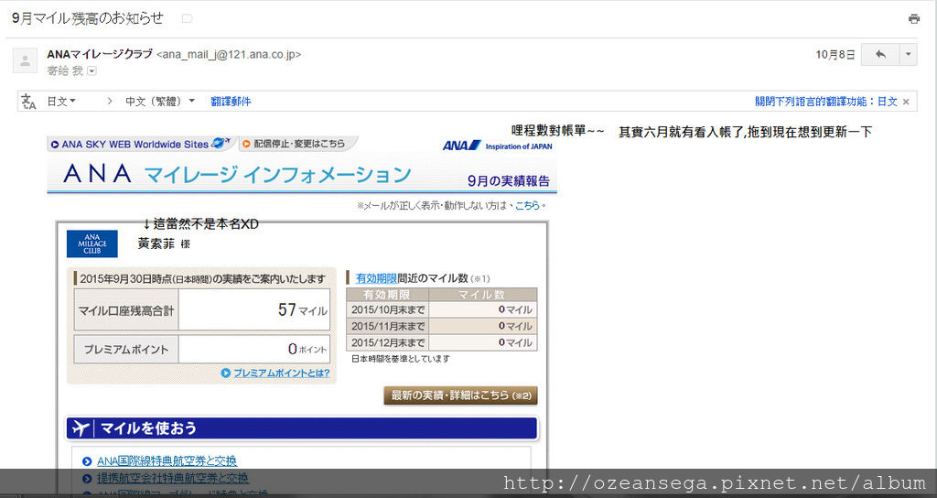Image resolution: width=937 pixels, height=498 pixels.
Task: Open the 中文（繁體） target language dropdown
Action: [160, 102]
